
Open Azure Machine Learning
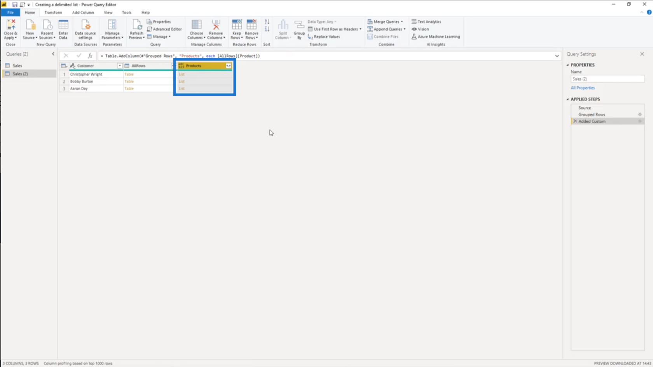tap(436, 37)
